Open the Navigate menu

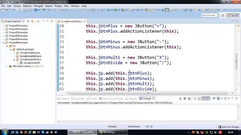[38, 6]
